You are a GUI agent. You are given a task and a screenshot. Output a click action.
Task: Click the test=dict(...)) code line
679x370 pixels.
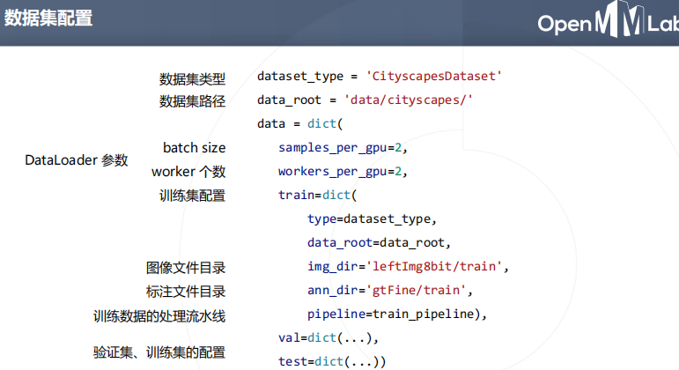tap(333, 361)
